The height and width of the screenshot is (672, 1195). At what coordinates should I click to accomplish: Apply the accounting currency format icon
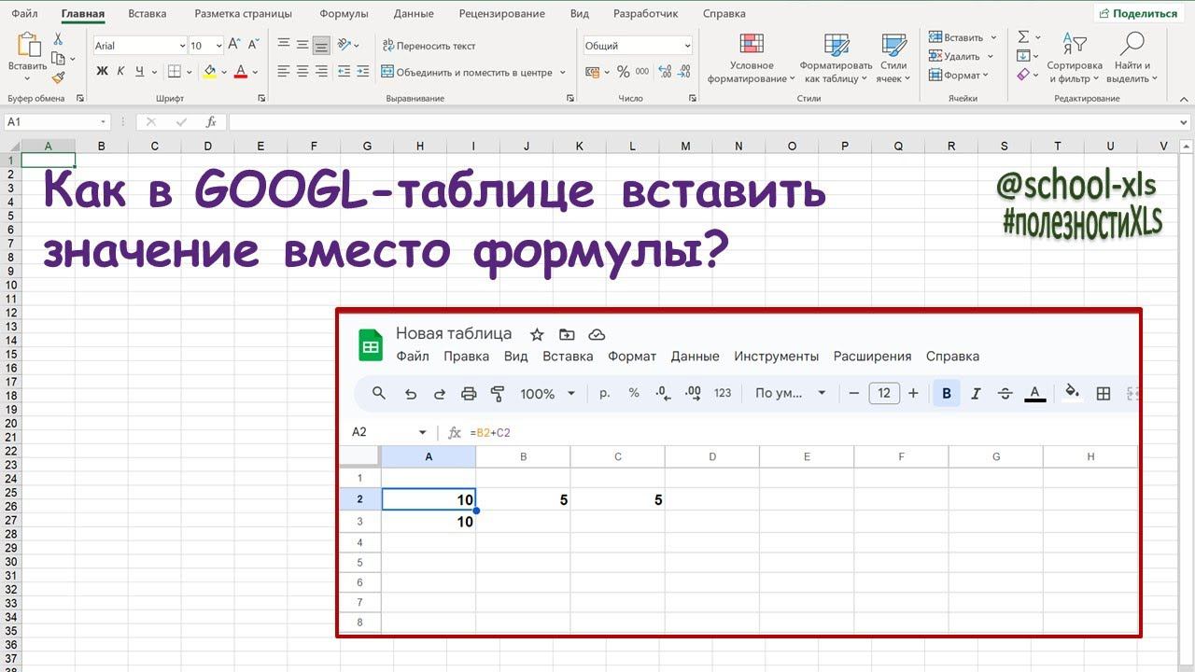tap(592, 72)
